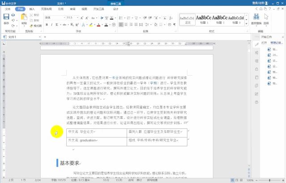The image size is (286, 183).
Task: Open the File (文件) menu
Action: tap(8, 9)
